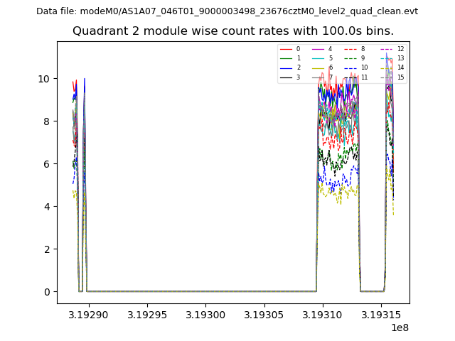Pick the black solid legend line for module 3
This screenshot has height=341, width=455.
pos(286,77)
